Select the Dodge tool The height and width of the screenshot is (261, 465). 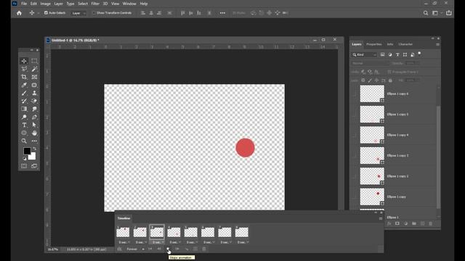coord(24,117)
